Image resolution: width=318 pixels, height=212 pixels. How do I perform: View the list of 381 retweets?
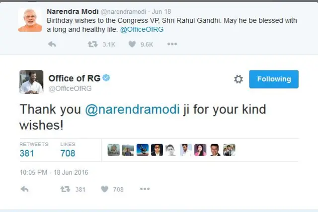click(27, 153)
